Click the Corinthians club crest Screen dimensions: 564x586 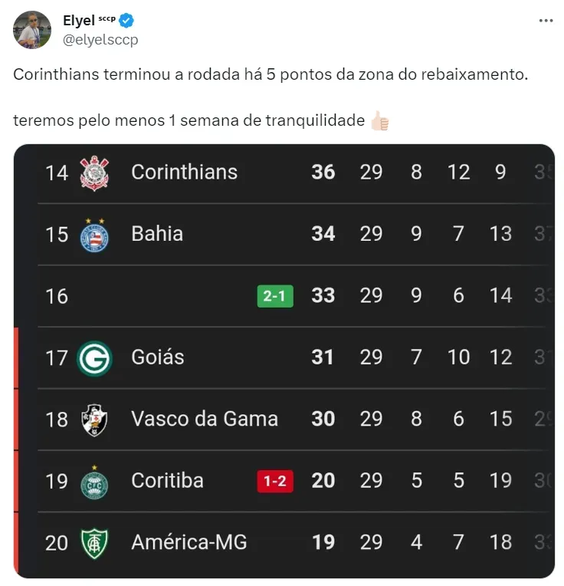tap(94, 173)
